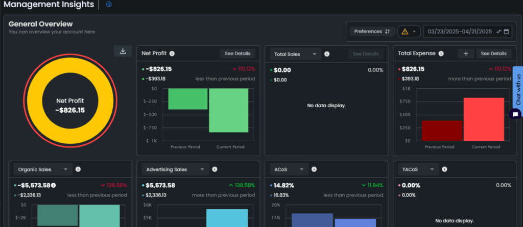Expand the Organic Sales metric dropdown
523x227 pixels.
pyautogui.click(x=43, y=169)
